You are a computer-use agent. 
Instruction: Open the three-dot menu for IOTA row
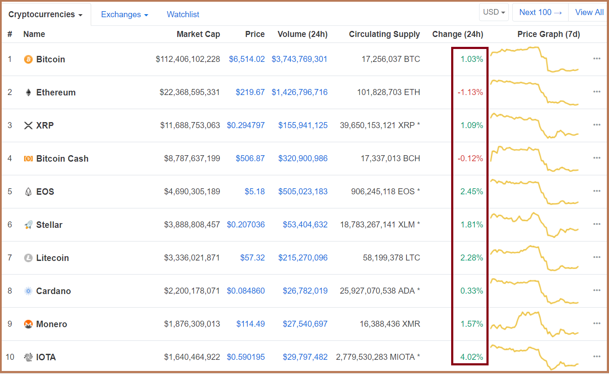(597, 356)
